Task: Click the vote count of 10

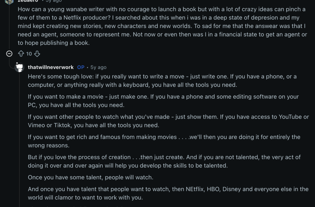Action: (29, 54)
